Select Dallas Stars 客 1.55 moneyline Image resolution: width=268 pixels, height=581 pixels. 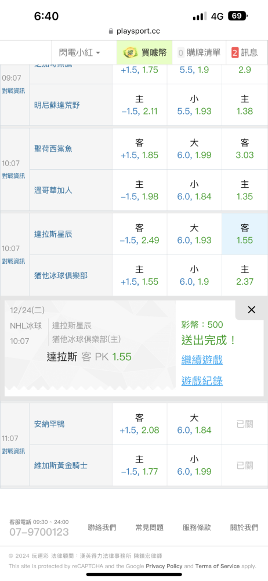[245, 234]
